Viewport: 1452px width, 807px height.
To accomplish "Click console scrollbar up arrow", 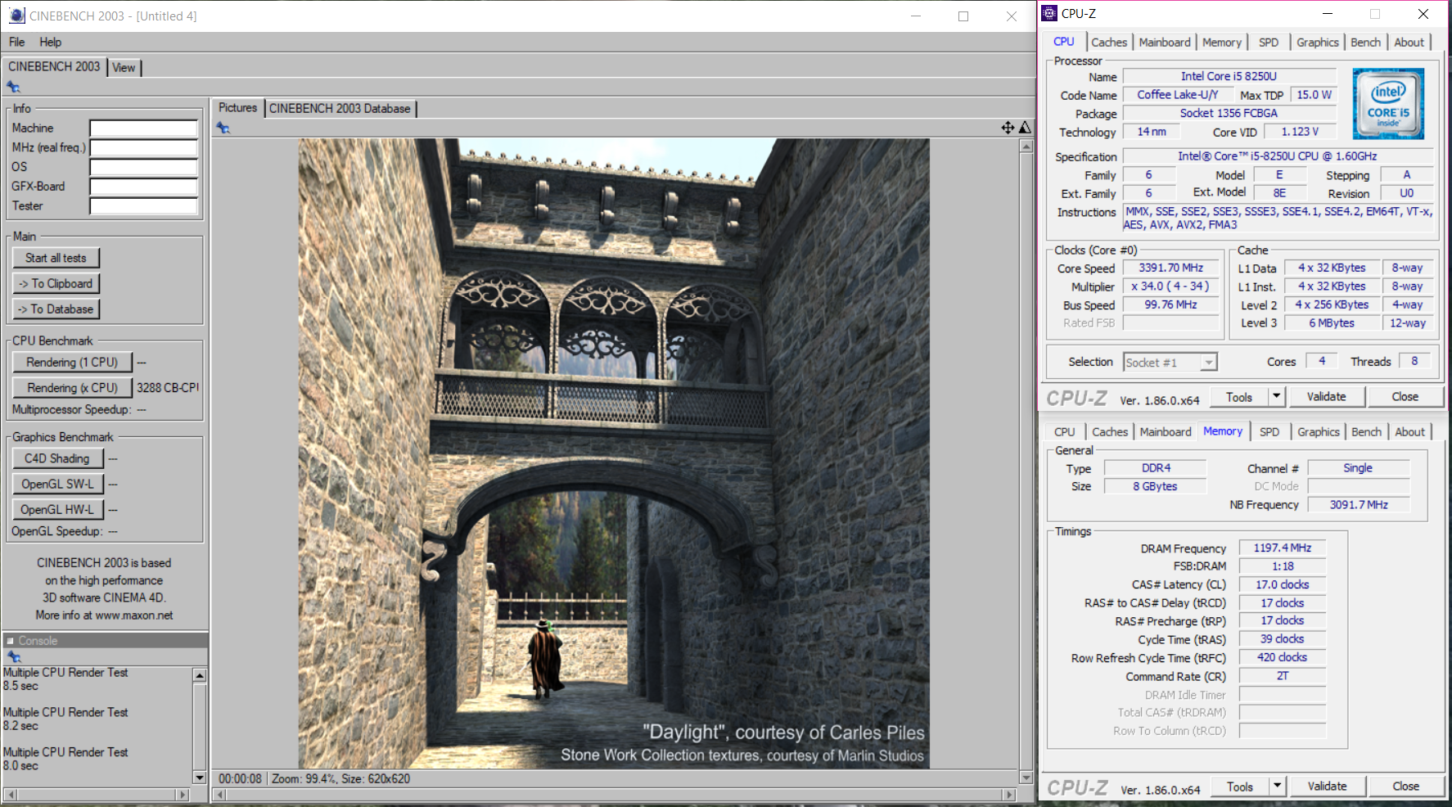I will point(199,675).
